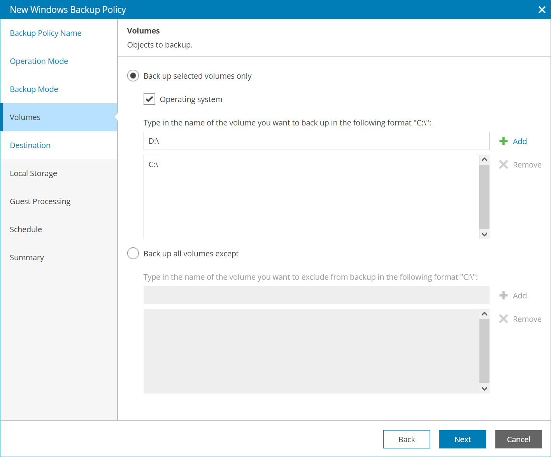The height and width of the screenshot is (457, 551).
Task: Click the Remove icon for excluded volumes
Action: click(504, 319)
